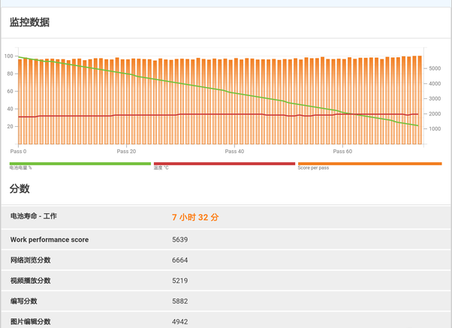
Task: Click the Pass 60 label on chart axis
Action: (342, 151)
